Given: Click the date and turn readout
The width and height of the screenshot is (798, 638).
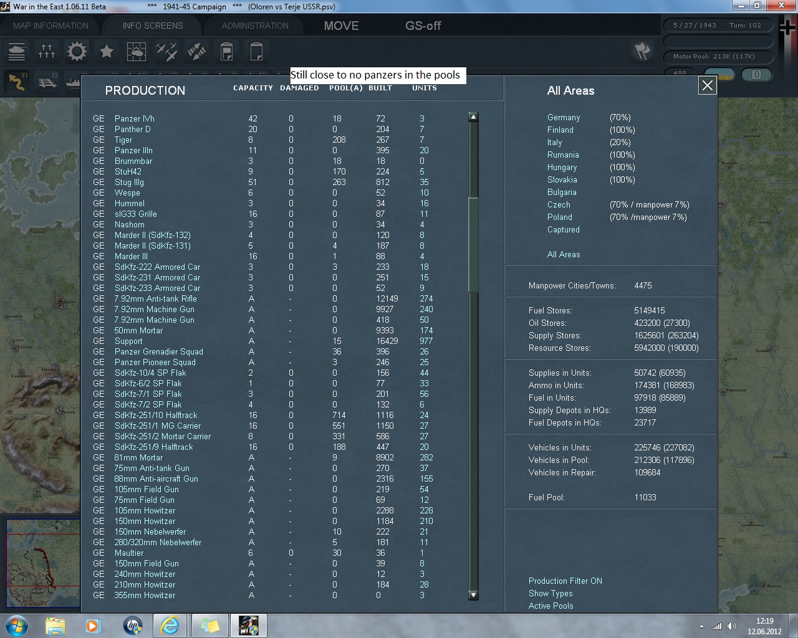Looking at the screenshot, I should click(717, 26).
